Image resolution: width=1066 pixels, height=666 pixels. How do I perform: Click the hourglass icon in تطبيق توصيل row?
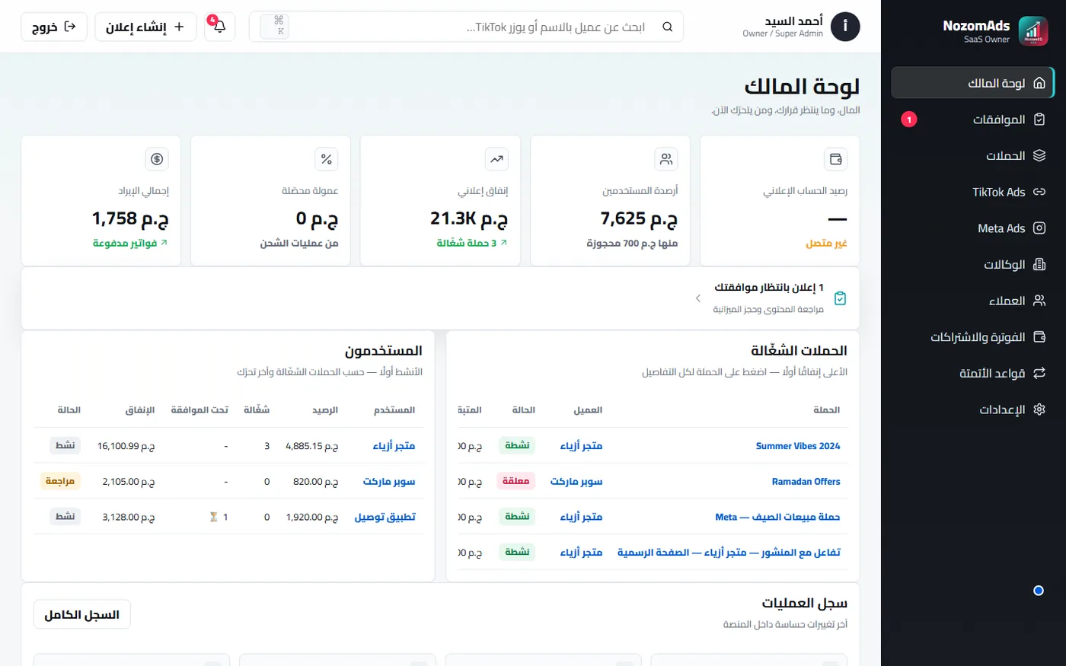pyautogui.click(x=214, y=517)
